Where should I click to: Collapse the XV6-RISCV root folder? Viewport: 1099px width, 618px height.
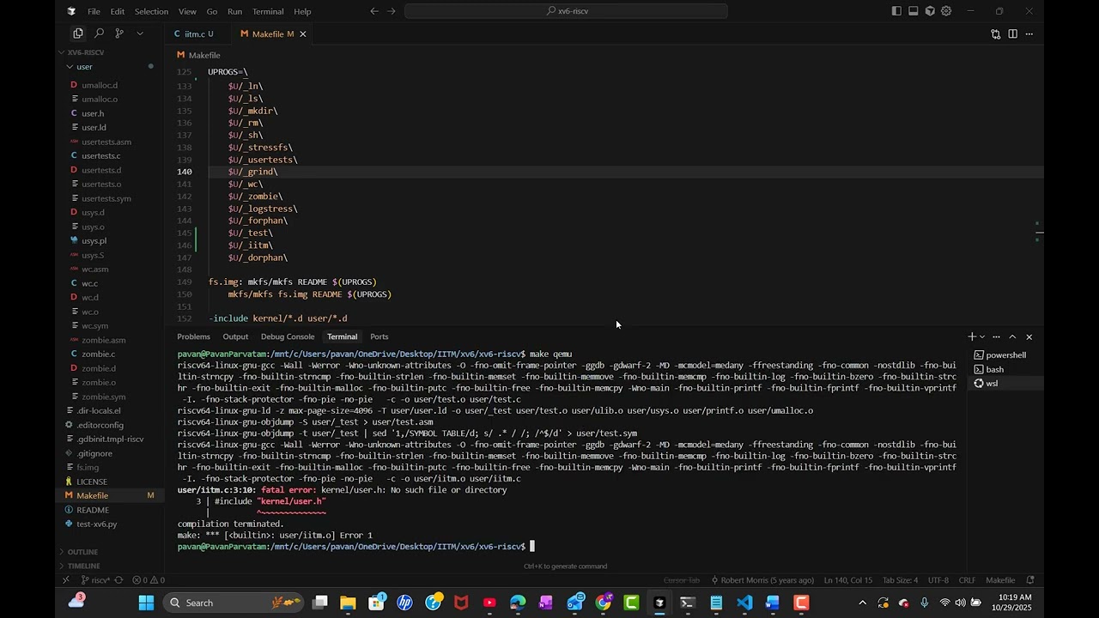pyautogui.click(x=86, y=51)
